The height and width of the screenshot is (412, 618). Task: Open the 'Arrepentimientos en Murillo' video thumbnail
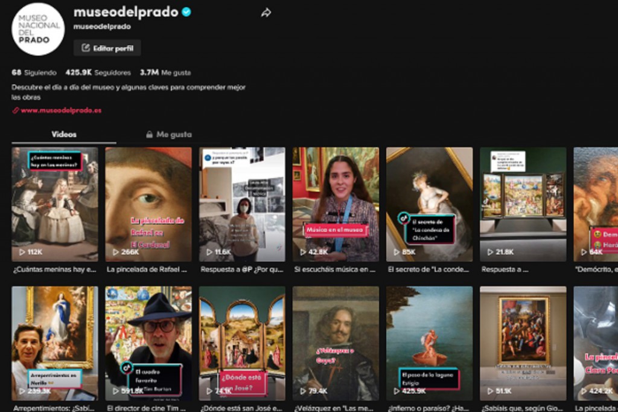55,343
